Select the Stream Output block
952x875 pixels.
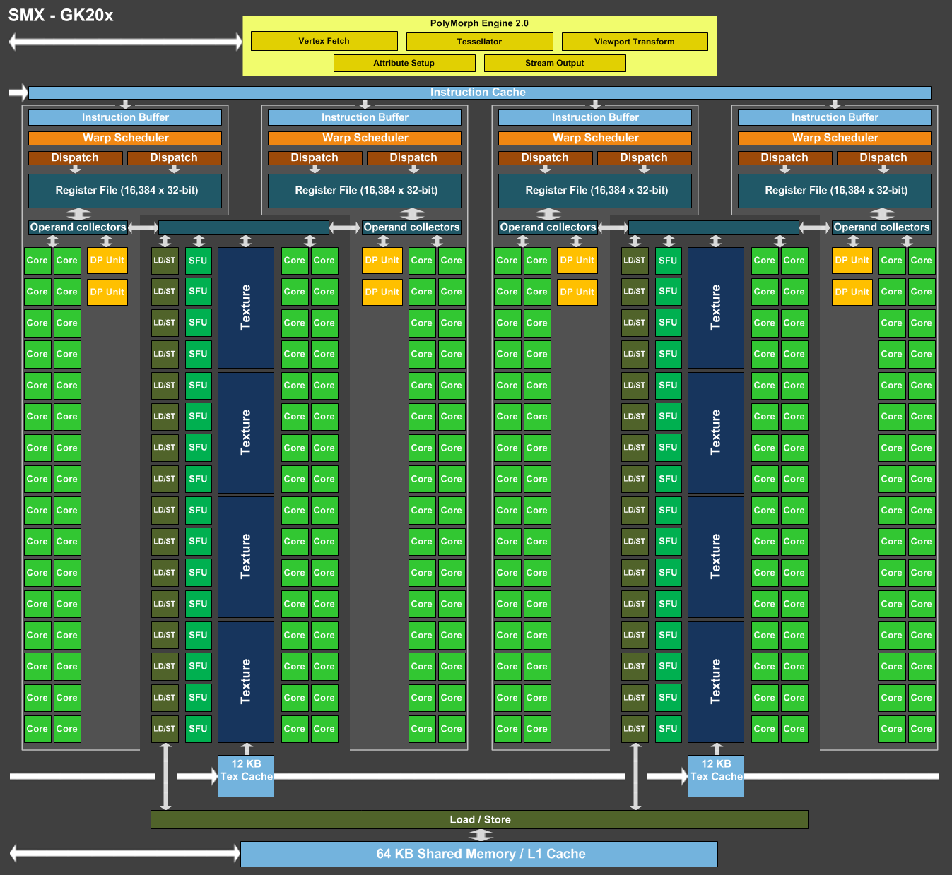555,63
